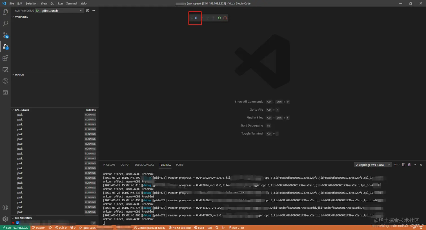The width and height of the screenshot is (426, 230).
Task: Toggle the breakpoint enable checkbox
Action: tap(17, 223)
